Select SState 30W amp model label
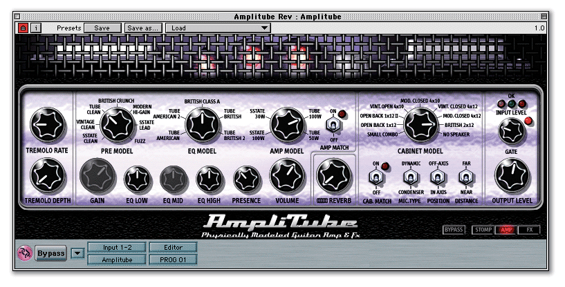The width and height of the screenshot is (565, 287). coord(257,114)
